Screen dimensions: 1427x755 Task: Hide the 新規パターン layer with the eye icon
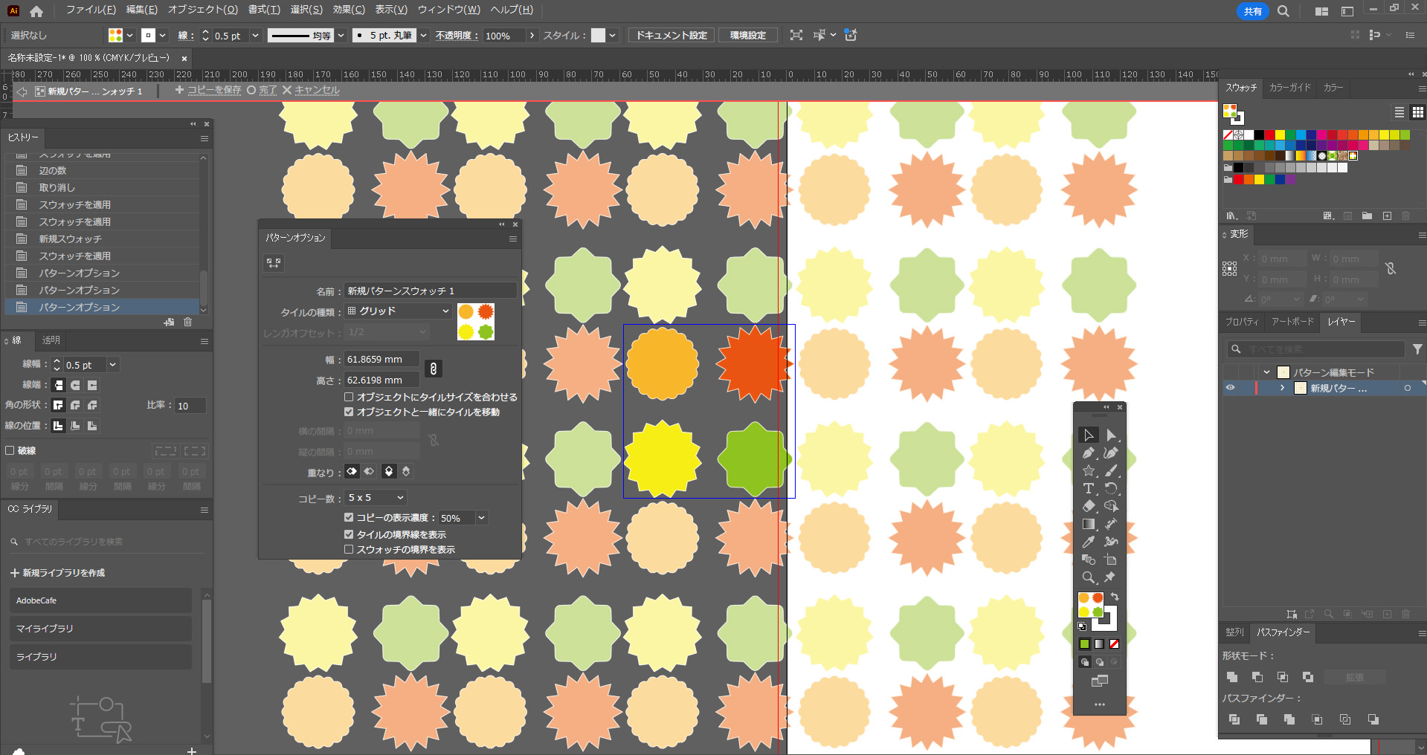1230,388
